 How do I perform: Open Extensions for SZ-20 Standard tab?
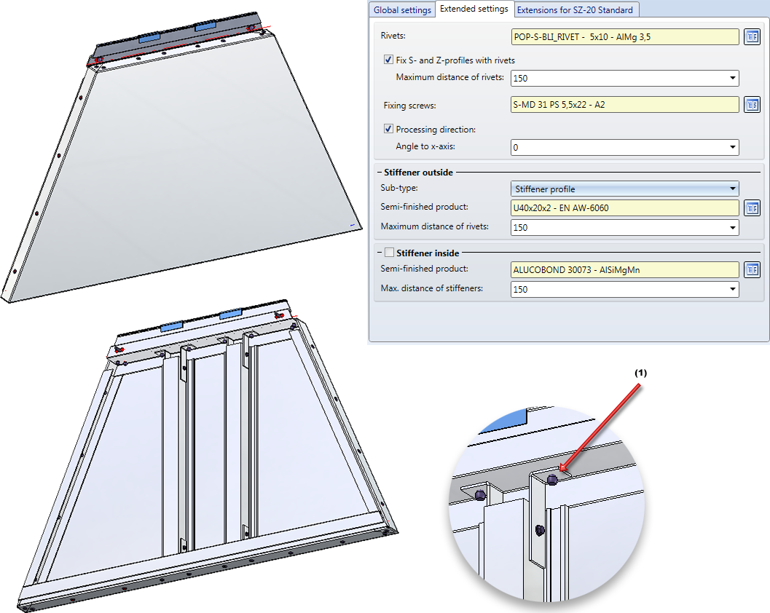click(x=575, y=9)
